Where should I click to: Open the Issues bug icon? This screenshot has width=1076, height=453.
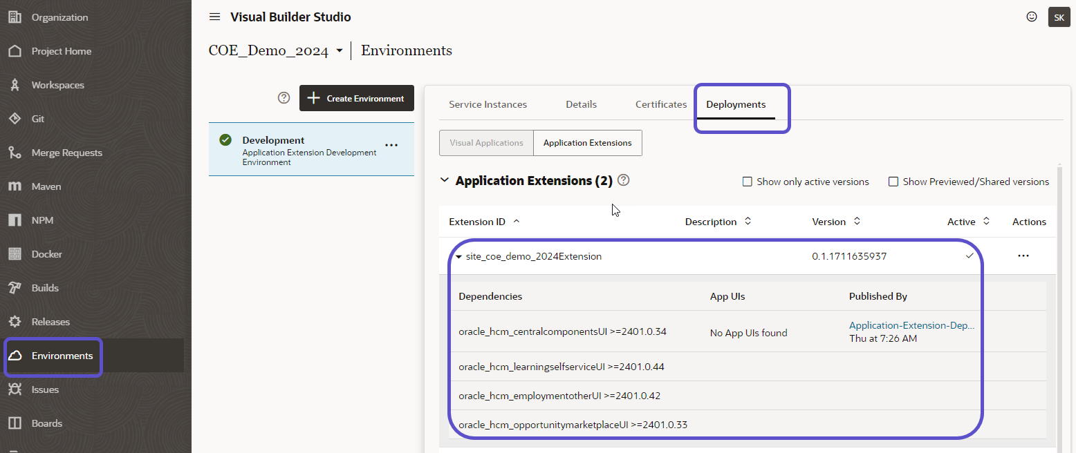tap(15, 389)
